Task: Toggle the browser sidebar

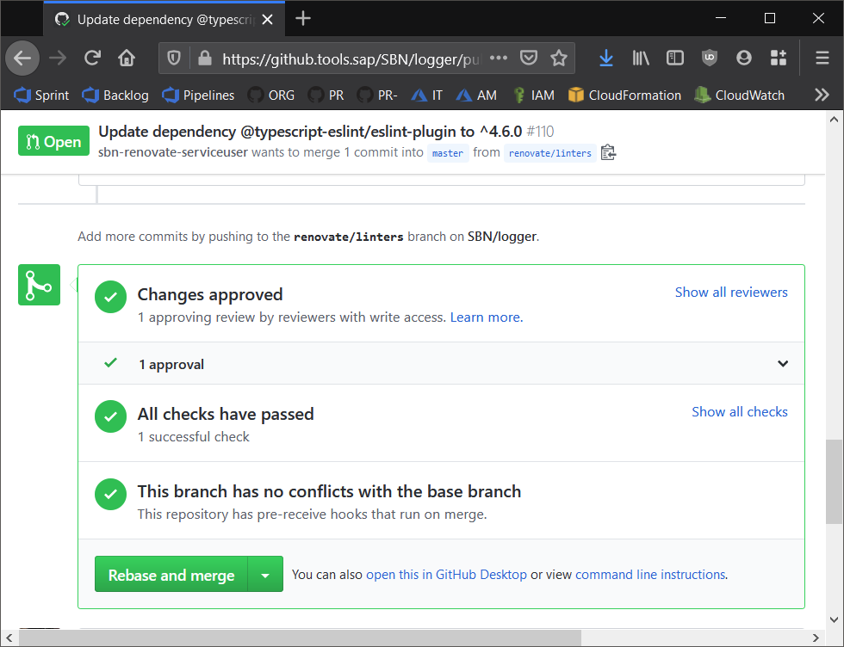Action: (x=674, y=58)
